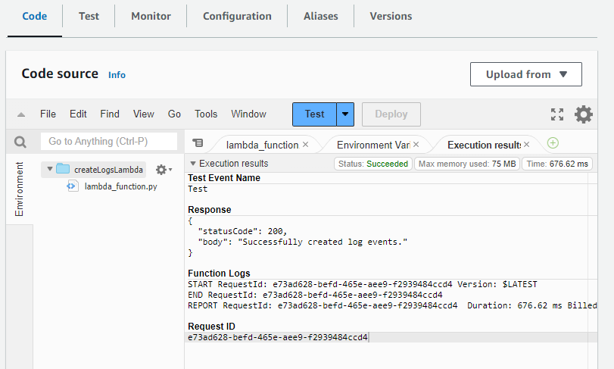Click the tab list icon beside lambda_function tab
The height and width of the screenshot is (369, 614).
[x=198, y=142]
